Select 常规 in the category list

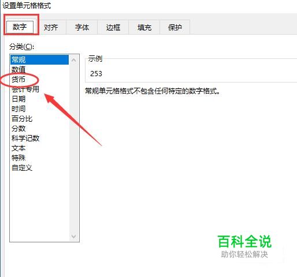coord(40,59)
